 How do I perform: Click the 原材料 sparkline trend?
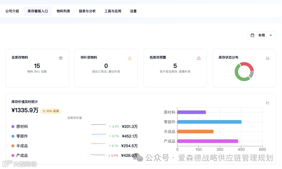(x=98, y=124)
